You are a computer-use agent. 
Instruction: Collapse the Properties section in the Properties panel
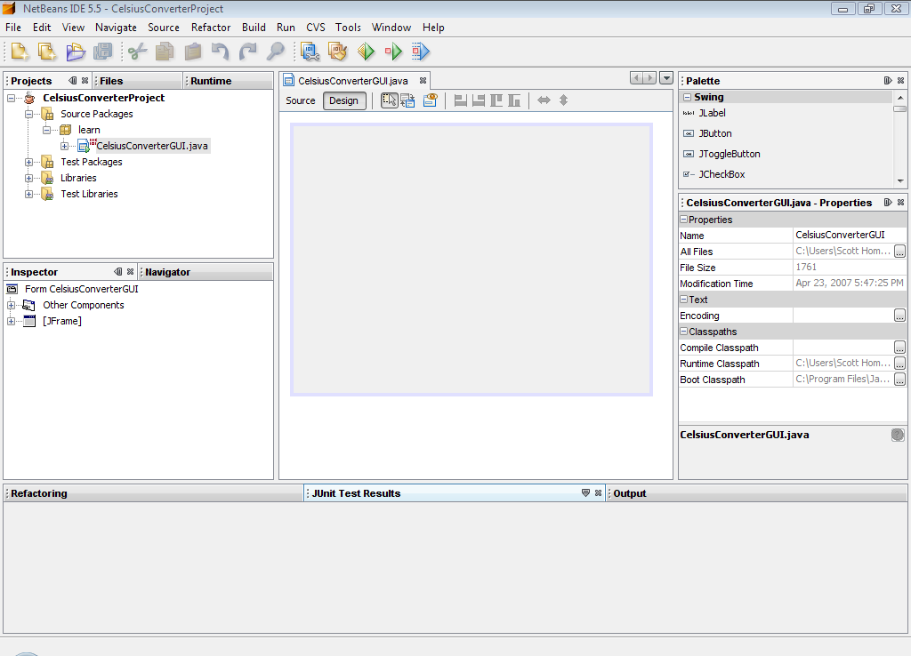[684, 220]
